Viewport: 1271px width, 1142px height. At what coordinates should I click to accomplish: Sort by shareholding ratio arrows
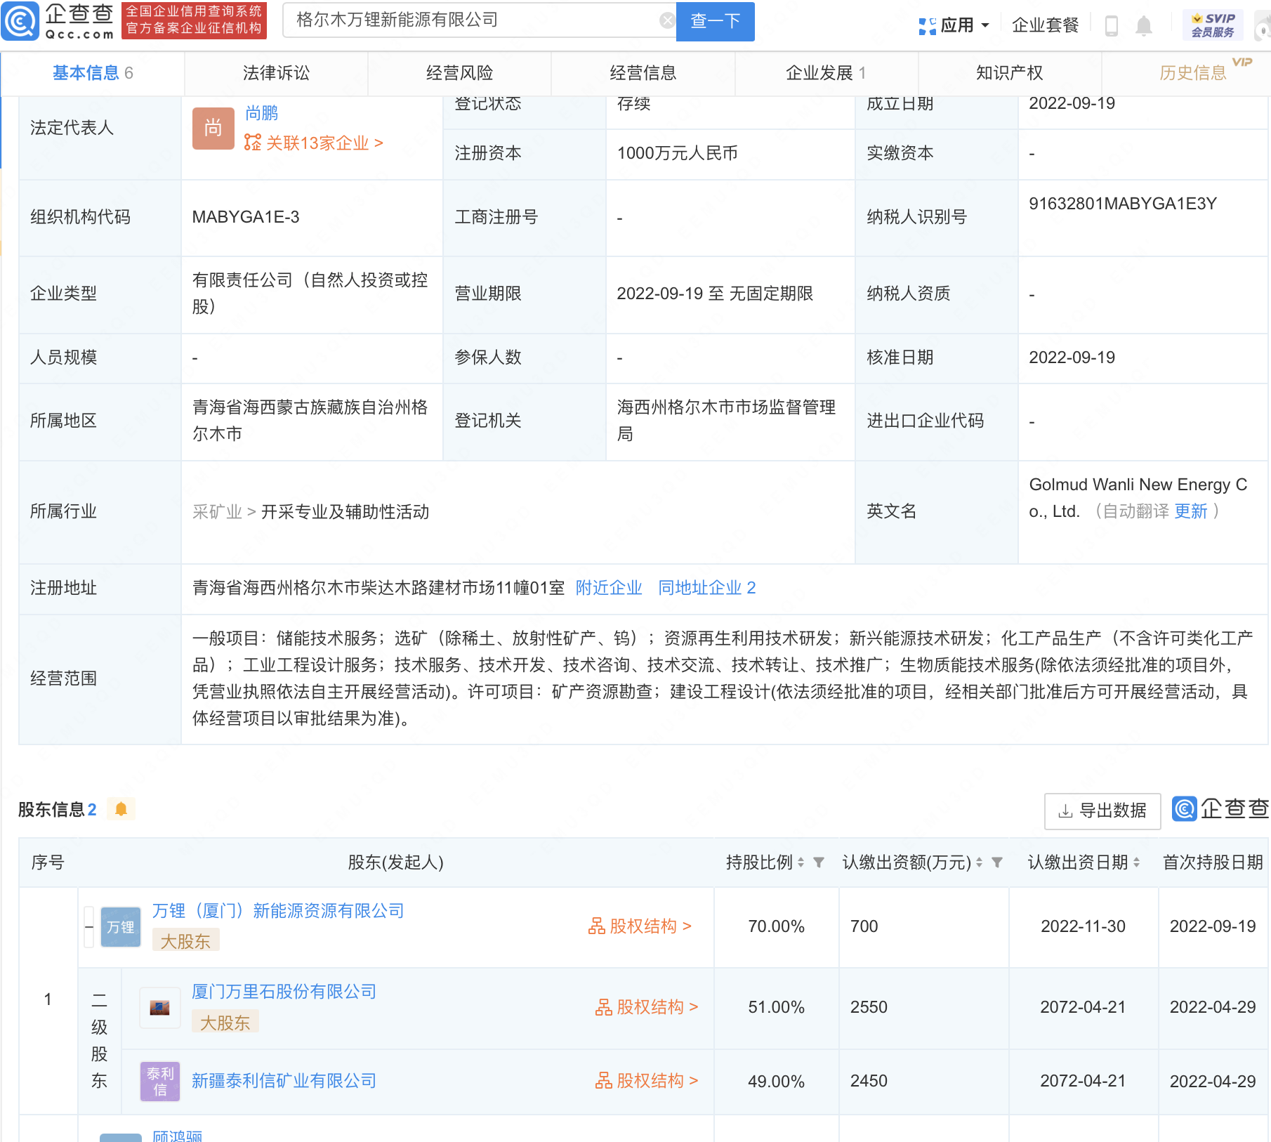(x=801, y=862)
